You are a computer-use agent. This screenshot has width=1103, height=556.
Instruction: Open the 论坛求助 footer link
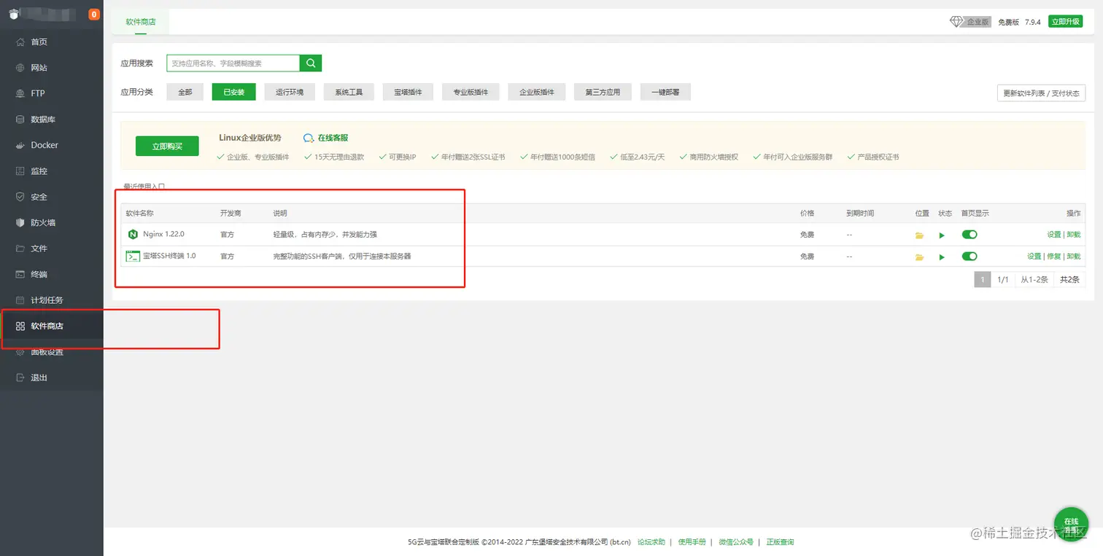(x=651, y=542)
